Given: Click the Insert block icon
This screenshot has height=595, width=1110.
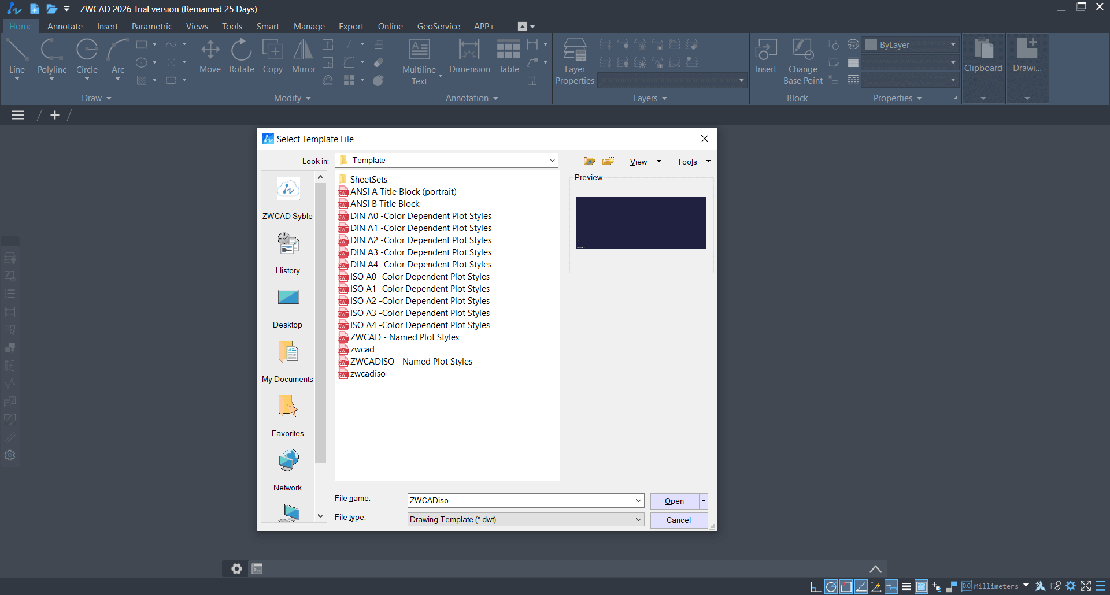Looking at the screenshot, I should pos(766,56).
